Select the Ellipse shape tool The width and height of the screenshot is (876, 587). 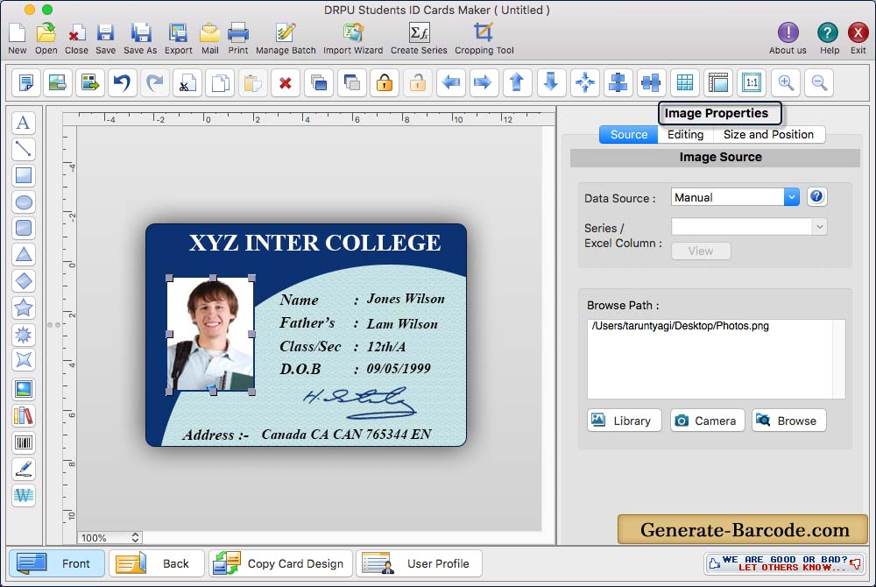[24, 202]
